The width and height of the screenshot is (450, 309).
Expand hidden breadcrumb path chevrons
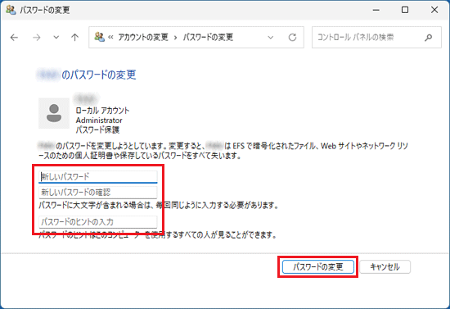[110, 38]
